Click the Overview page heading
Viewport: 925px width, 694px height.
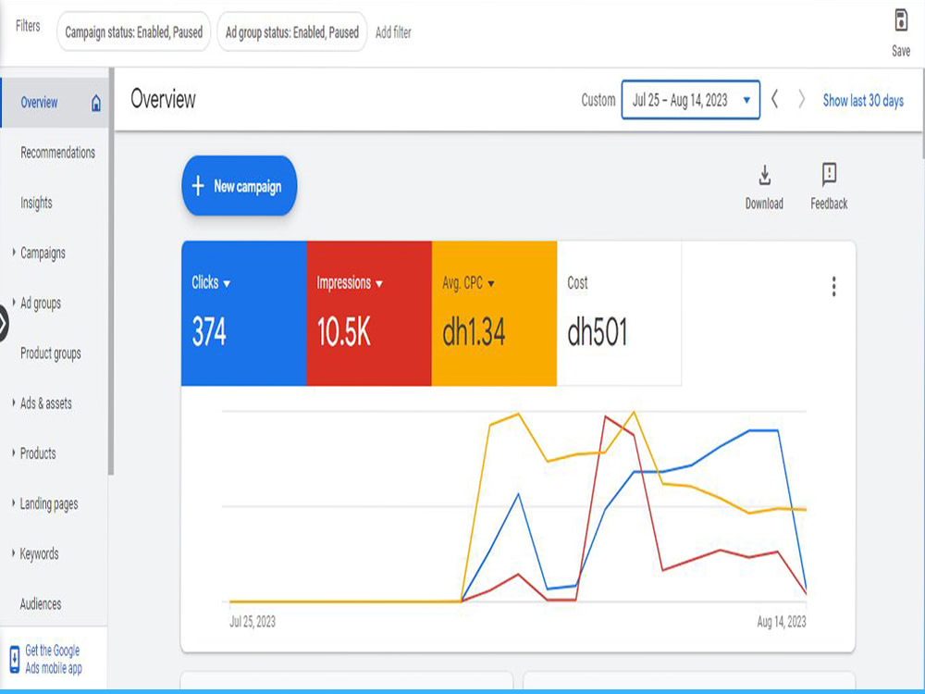pos(164,99)
